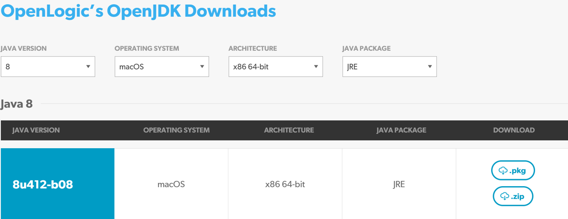The image size is (568, 219).
Task: Click the Java Package dropdown arrow
Action: tap(430, 67)
